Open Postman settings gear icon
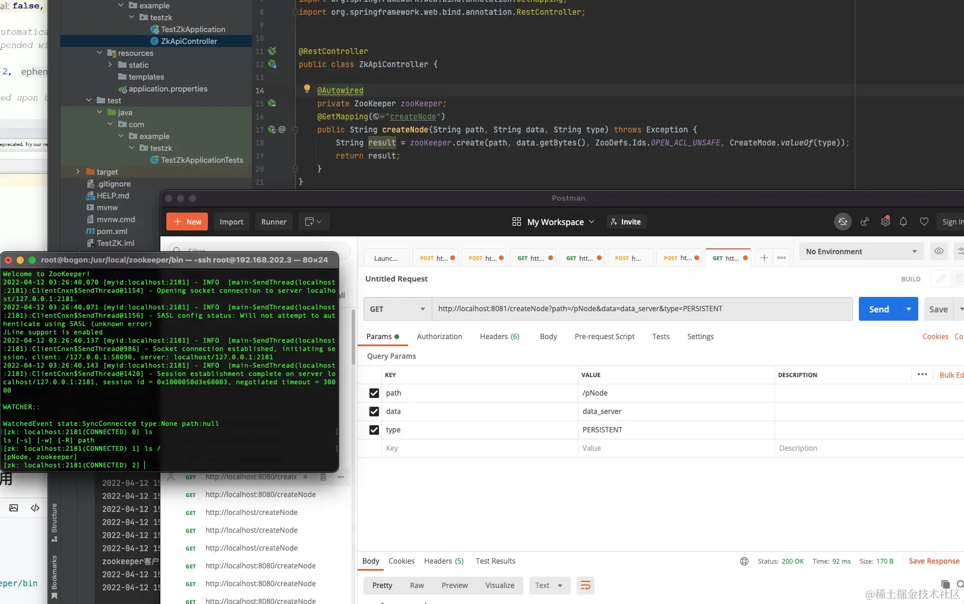The height and width of the screenshot is (604, 964). point(886,222)
